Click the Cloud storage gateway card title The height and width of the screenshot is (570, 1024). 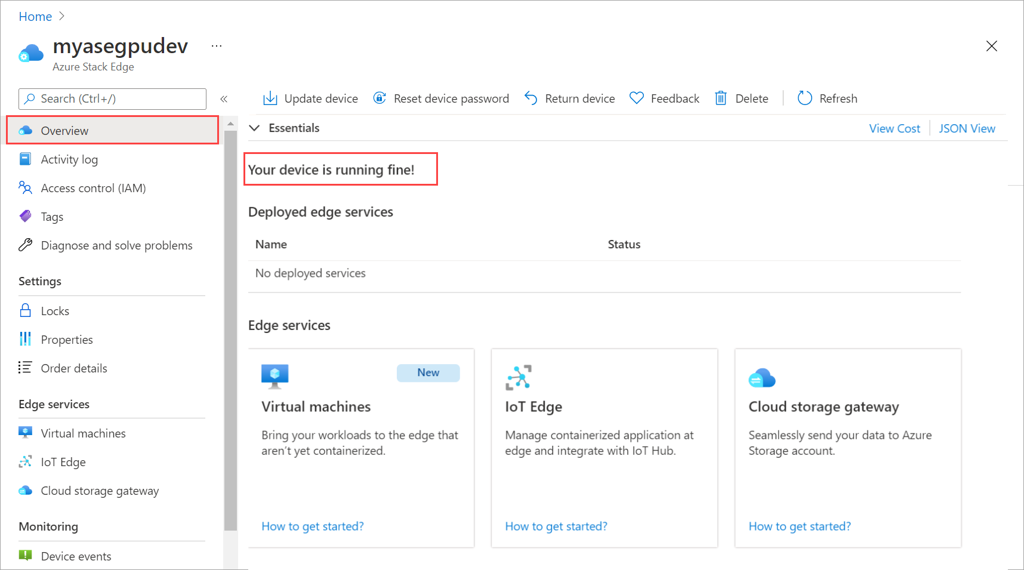(x=823, y=406)
